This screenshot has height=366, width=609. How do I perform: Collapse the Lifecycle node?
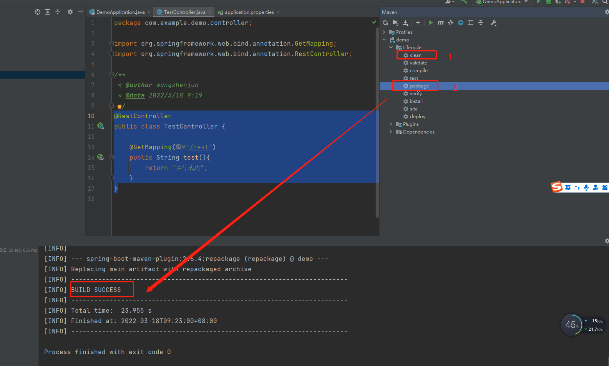click(391, 48)
